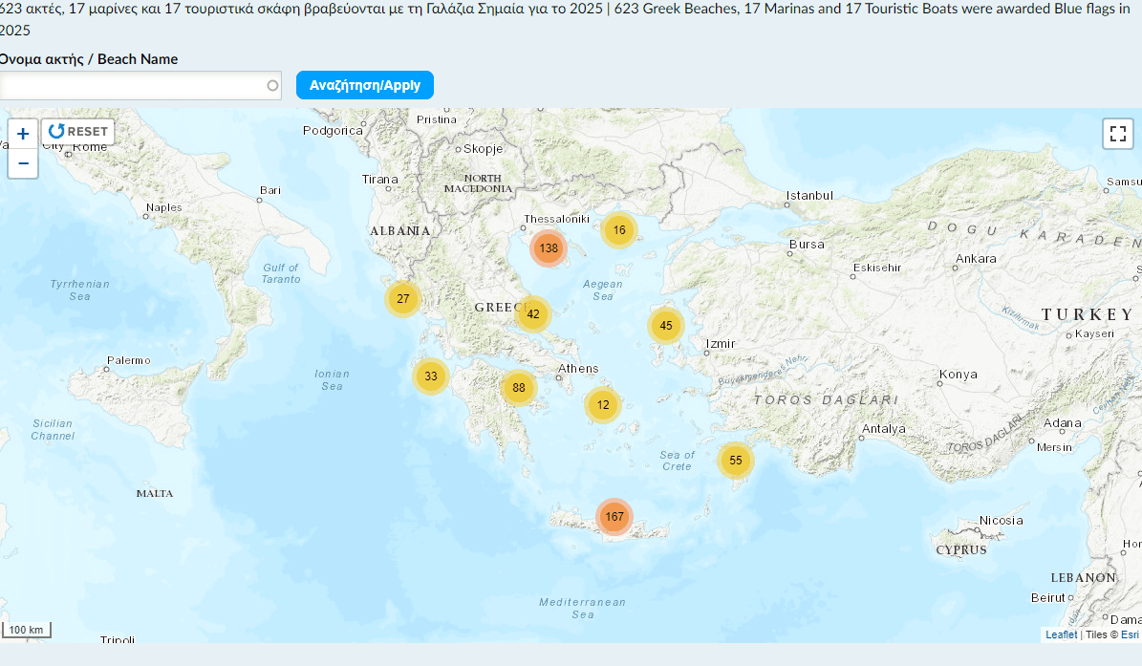The width and height of the screenshot is (1142, 666).
Task: Select the 55 cluster near Rhodes
Action: pos(735,460)
